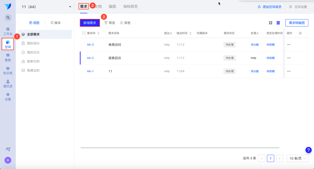Image resolution: width=314 pixels, height=169 pixels.
Task: Click 待分配 handler for AA-3
Action: click(x=255, y=45)
